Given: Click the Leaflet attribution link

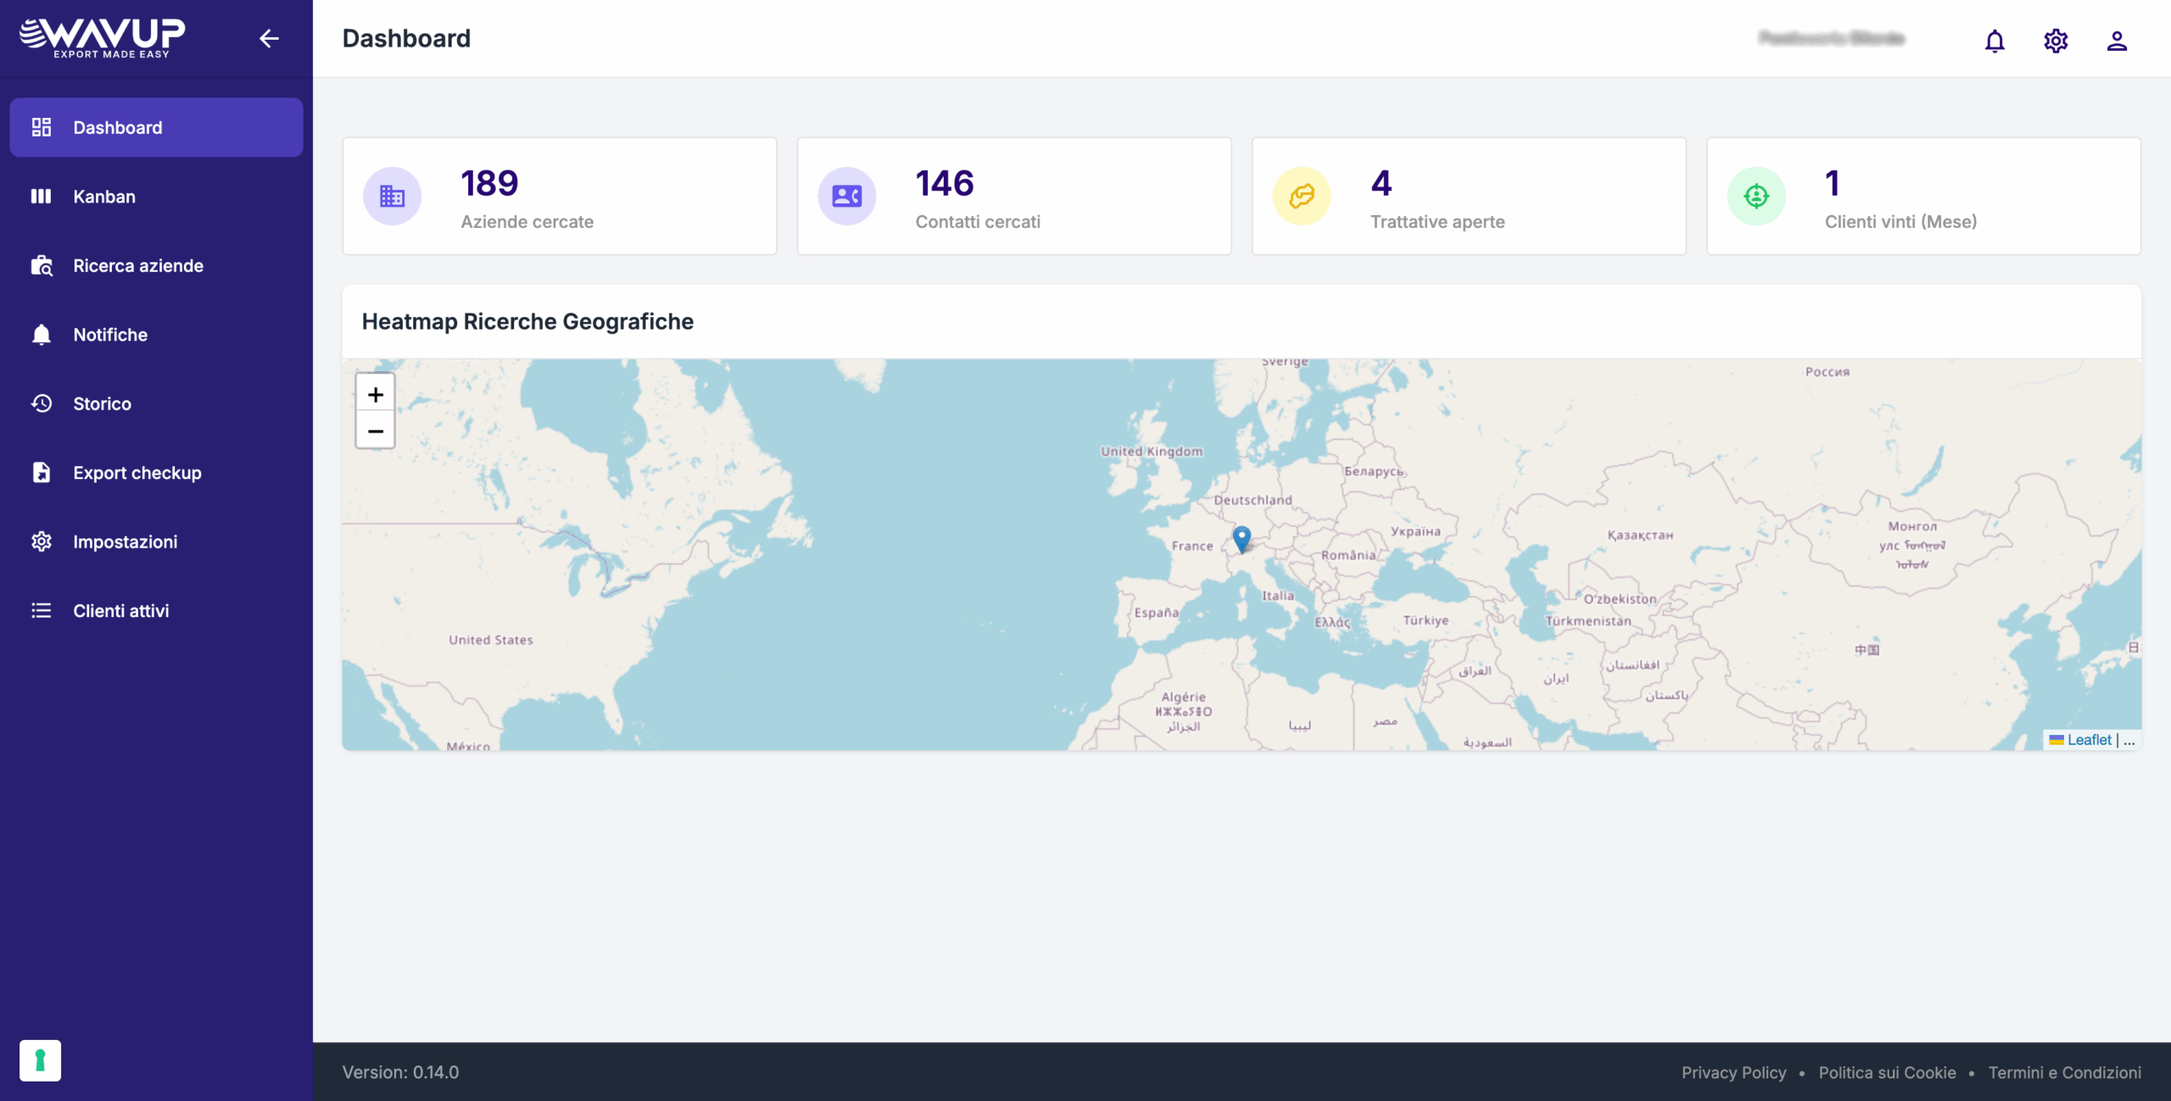Looking at the screenshot, I should (x=2089, y=740).
